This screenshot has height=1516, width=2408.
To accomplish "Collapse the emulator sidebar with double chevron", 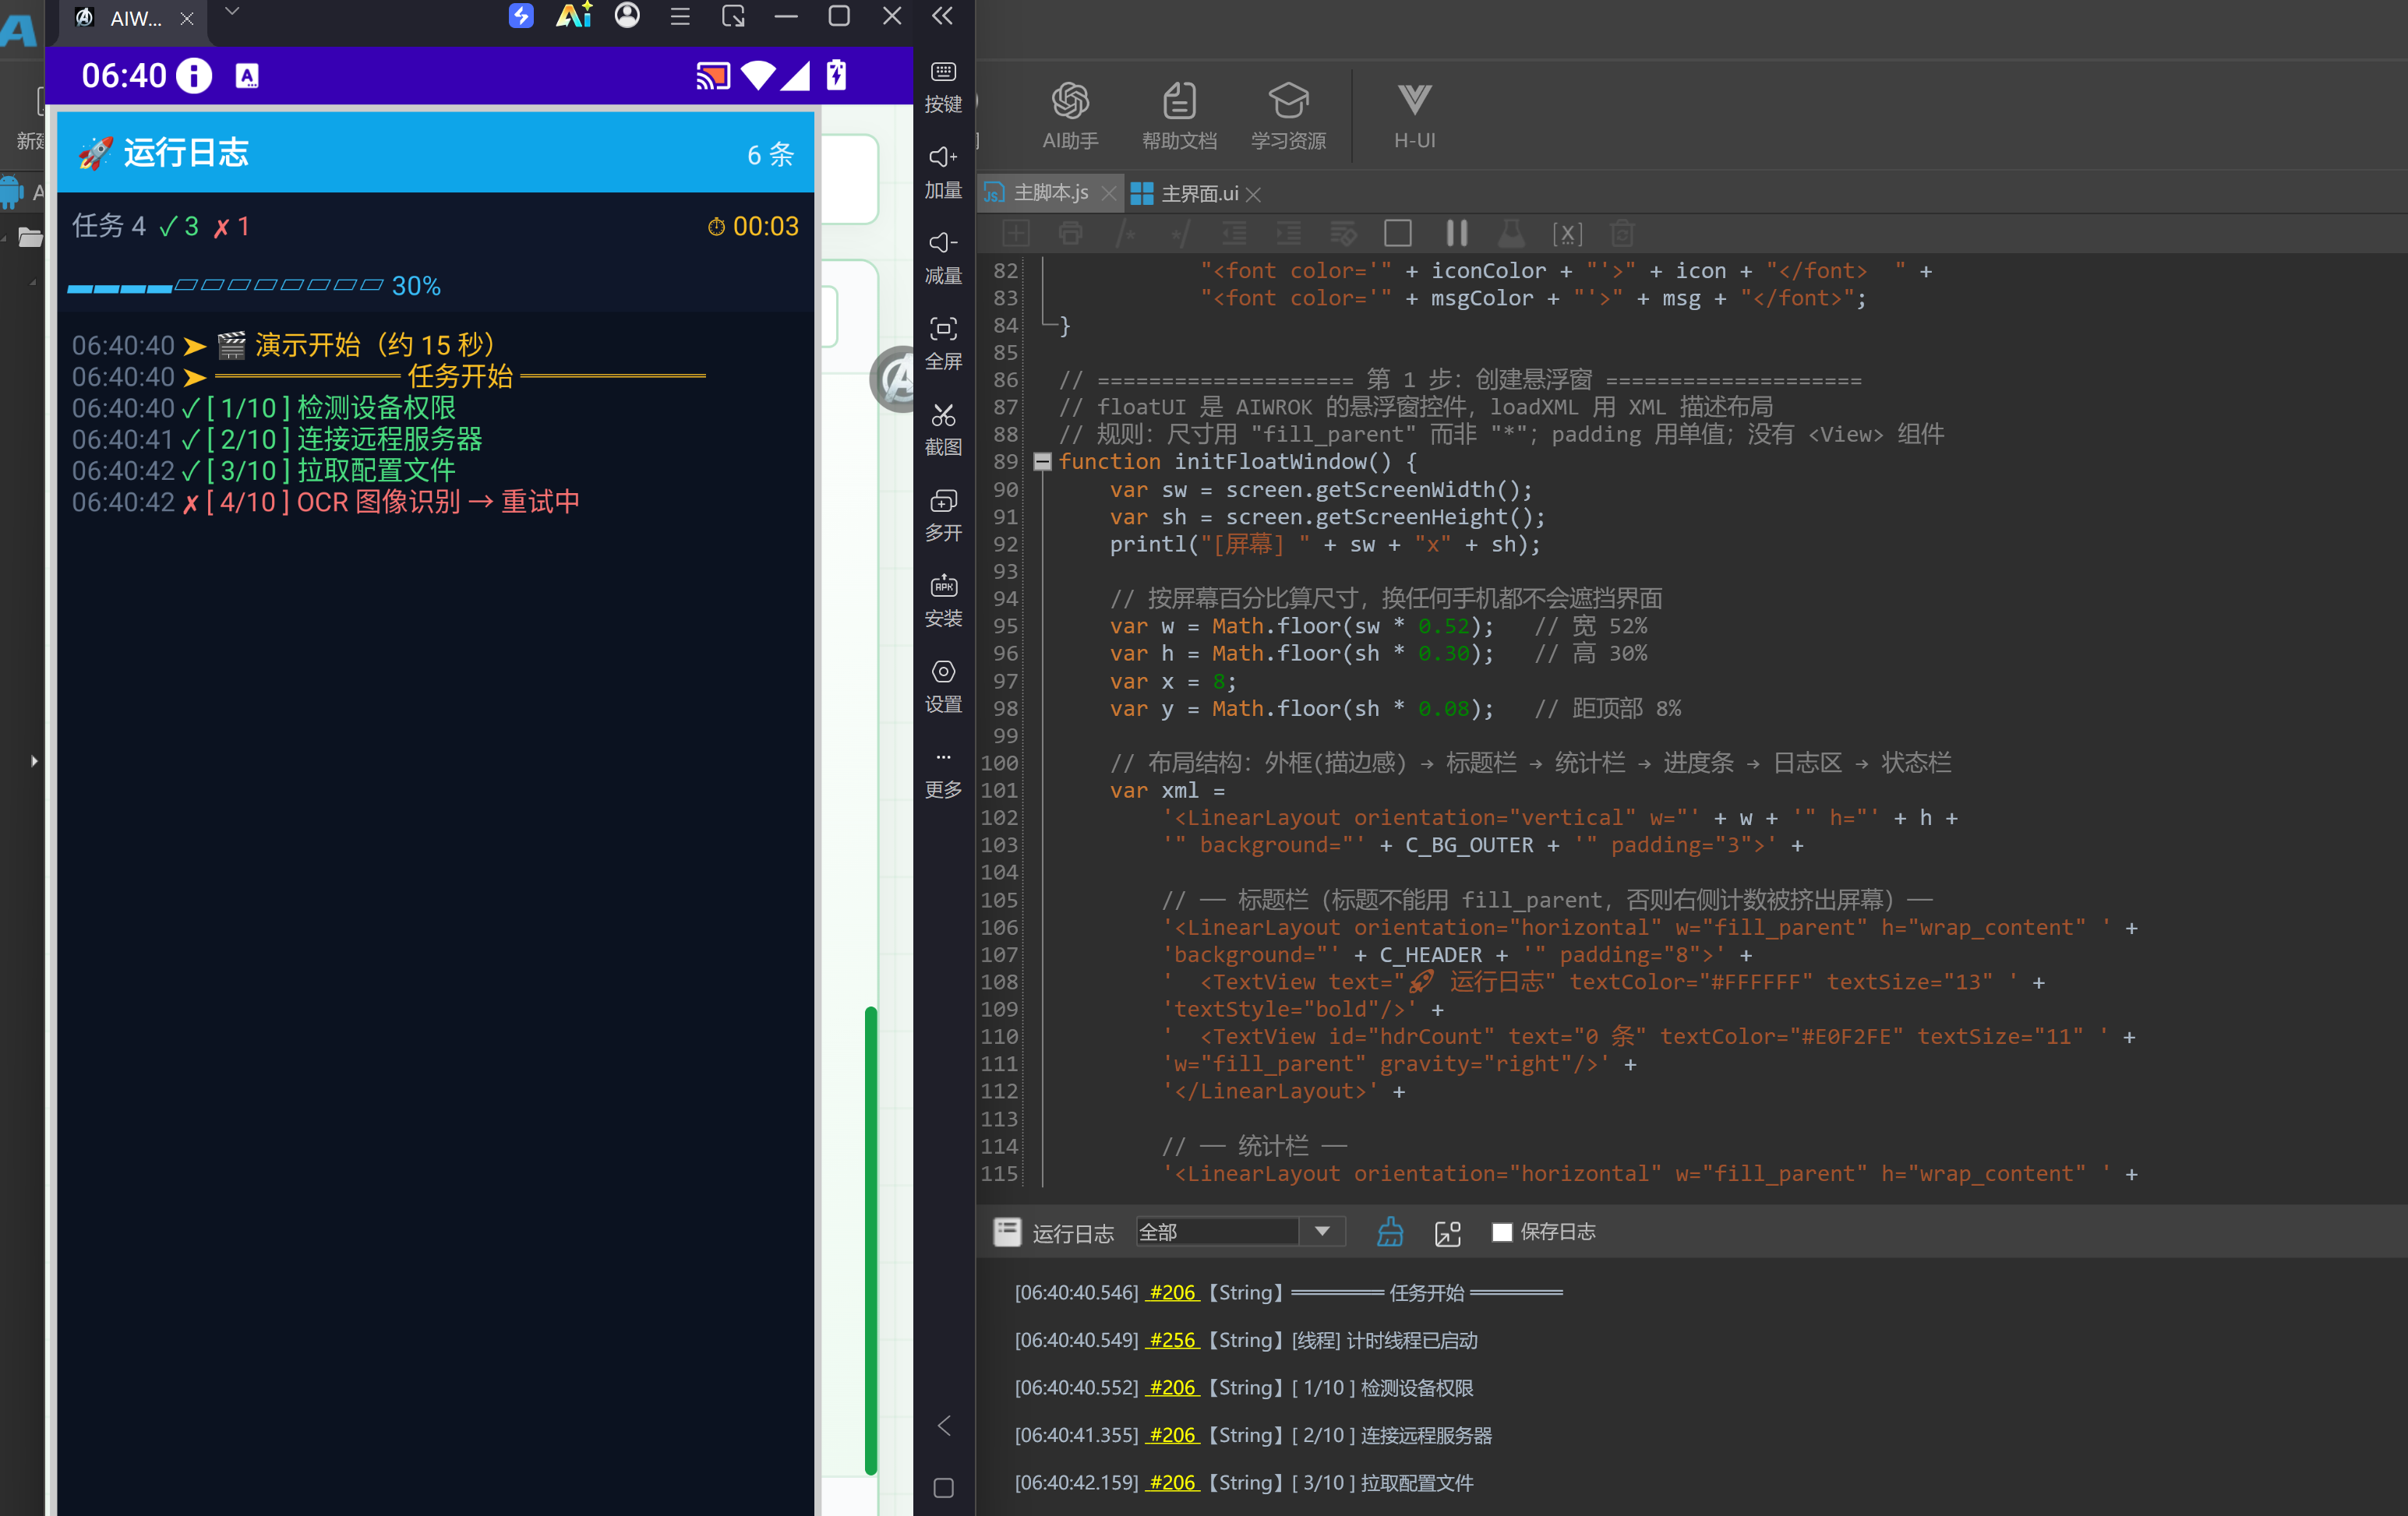I will 942,15.
